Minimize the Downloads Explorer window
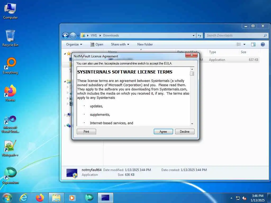Screen dimensions: 271x203 (x=246, y=26)
